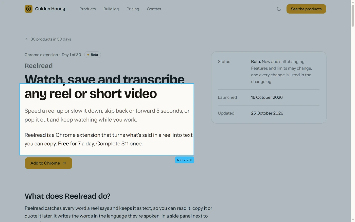This screenshot has width=355, height=222.
Task: Navigate to the Contact page
Action: (154, 9)
